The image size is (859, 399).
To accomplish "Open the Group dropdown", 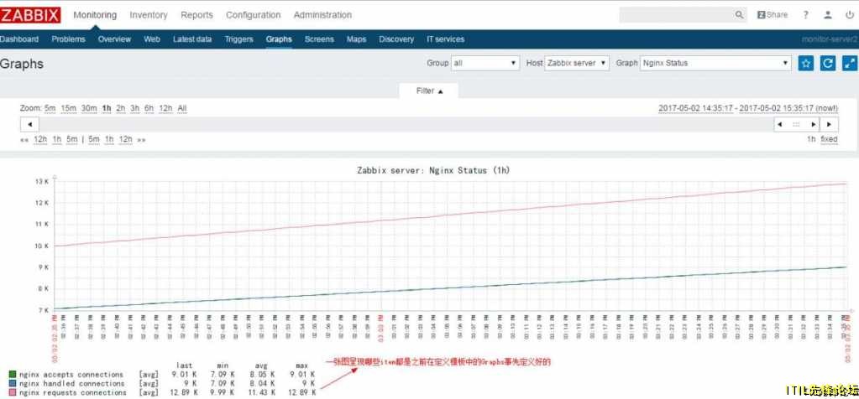I will (x=484, y=63).
